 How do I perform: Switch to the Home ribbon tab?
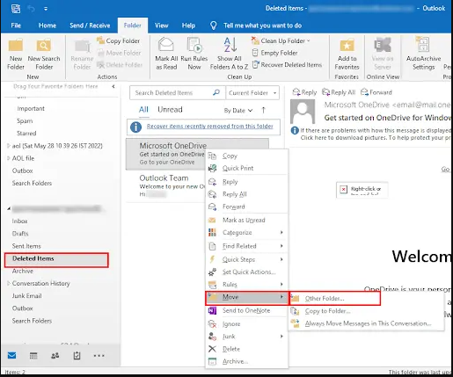[x=47, y=25]
